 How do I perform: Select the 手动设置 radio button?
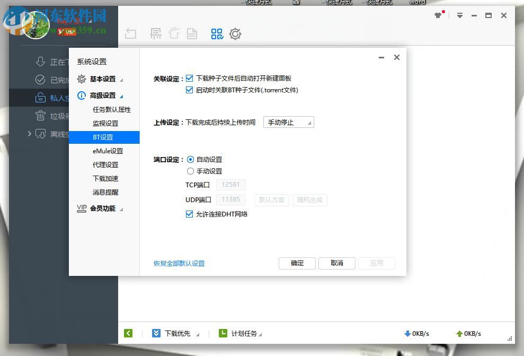[x=190, y=171]
